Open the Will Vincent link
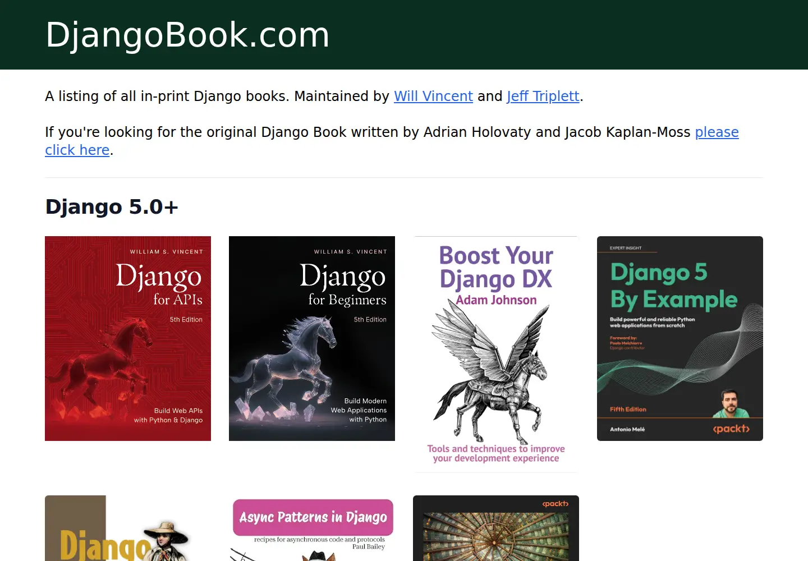The width and height of the screenshot is (808, 561). point(433,96)
